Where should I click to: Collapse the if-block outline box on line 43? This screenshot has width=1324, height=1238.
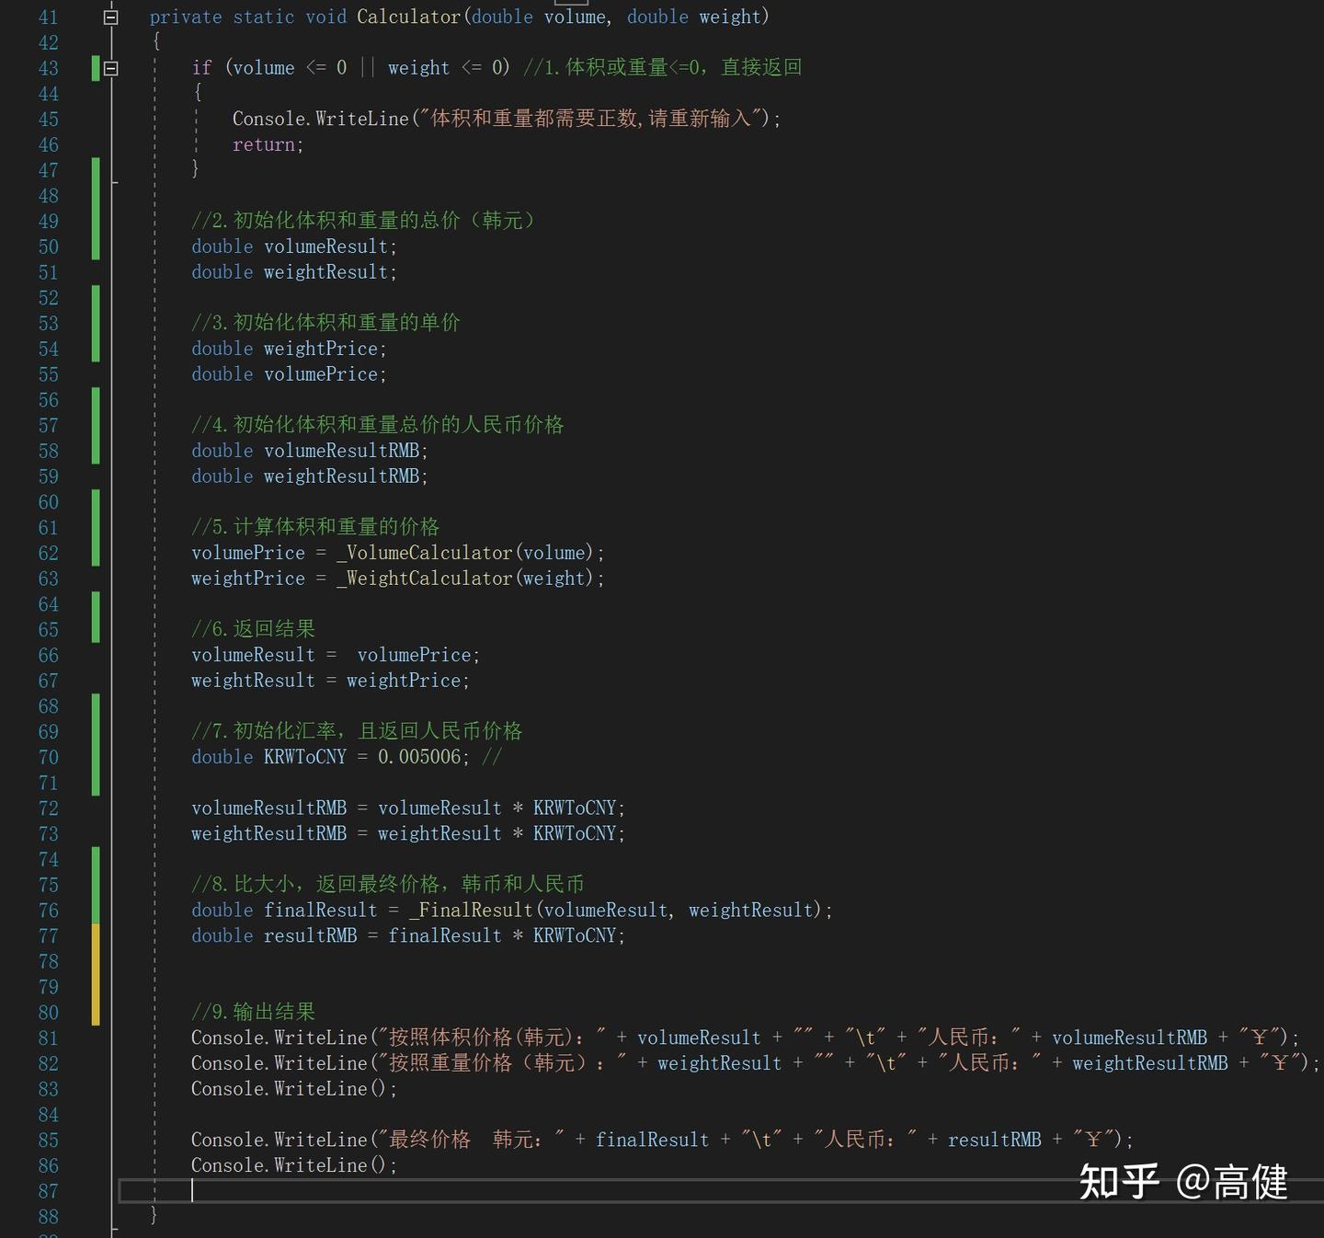click(110, 68)
